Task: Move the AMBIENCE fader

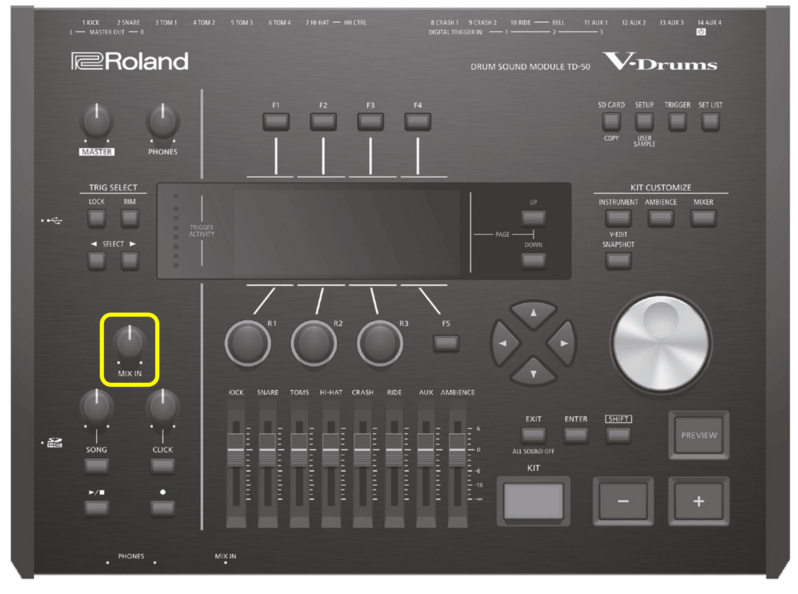Action: click(458, 450)
